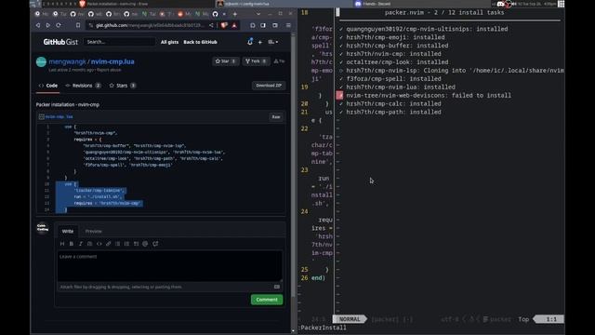Open the browser hamburger menu

288,25
